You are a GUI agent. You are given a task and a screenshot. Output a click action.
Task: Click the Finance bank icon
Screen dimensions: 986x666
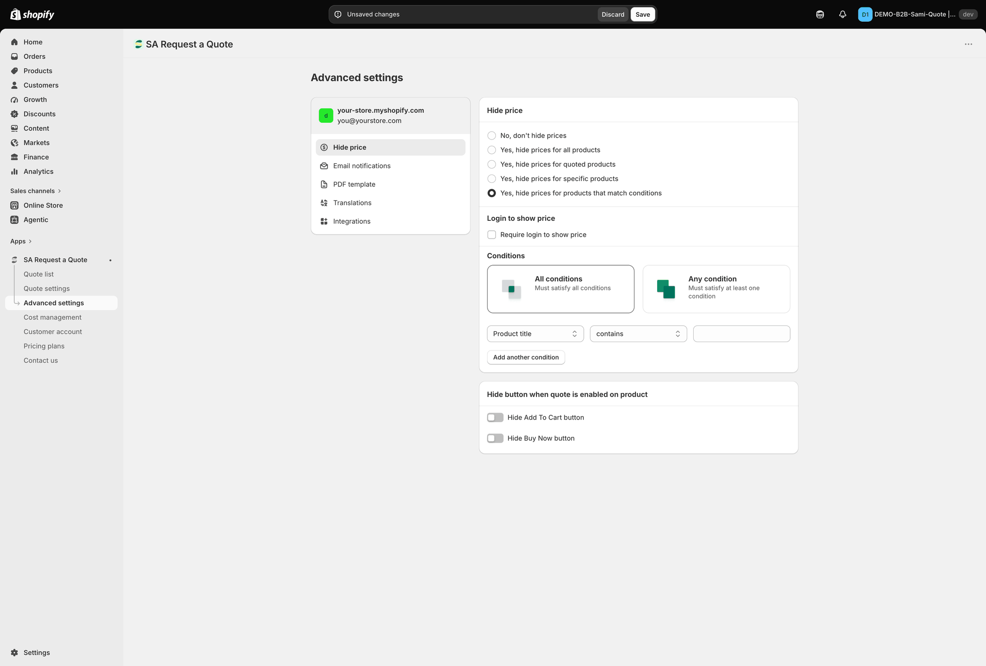pyautogui.click(x=14, y=157)
